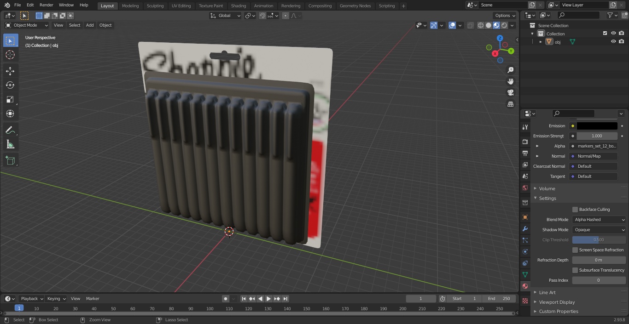Viewport: 629px width, 324px height.
Task: Open Texture properties checker icon
Action: pos(525,301)
